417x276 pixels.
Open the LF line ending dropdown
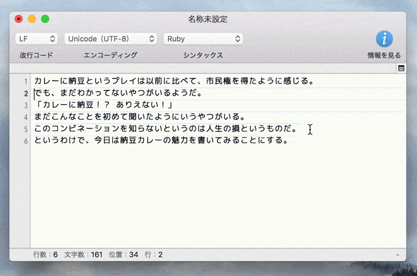37,39
